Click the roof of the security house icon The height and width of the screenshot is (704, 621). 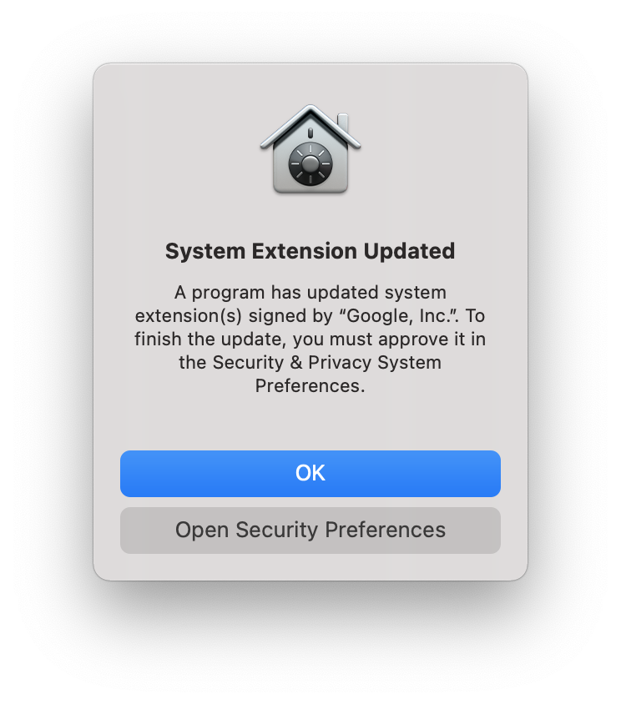coord(310,125)
